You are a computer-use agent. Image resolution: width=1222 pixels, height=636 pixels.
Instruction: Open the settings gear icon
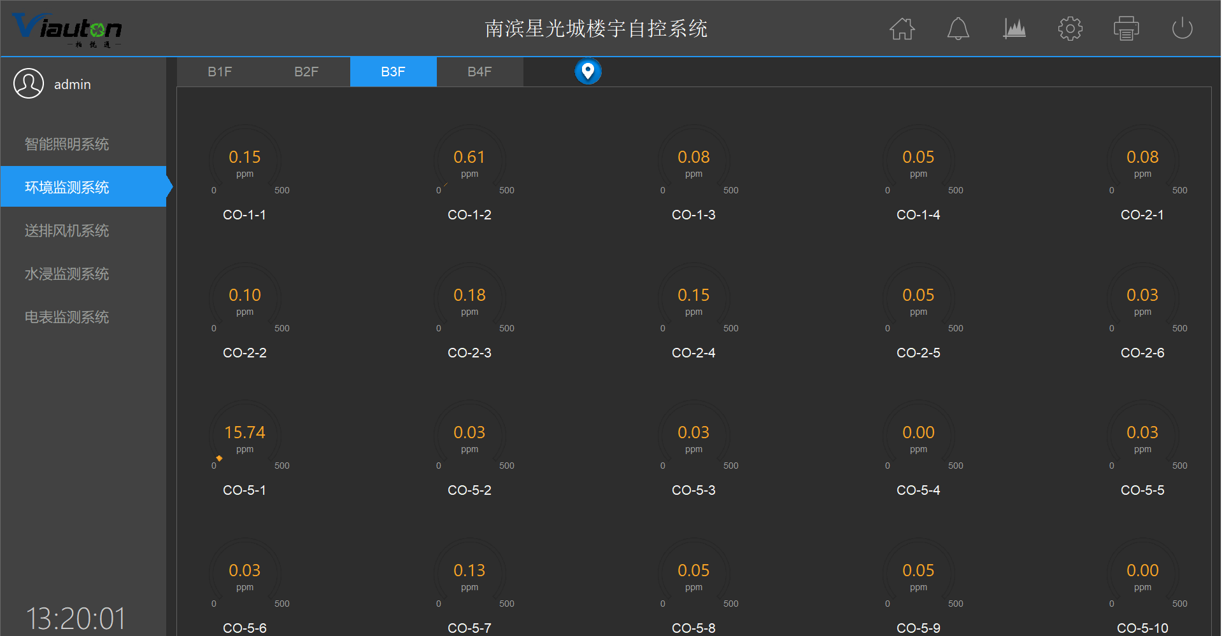tap(1070, 29)
